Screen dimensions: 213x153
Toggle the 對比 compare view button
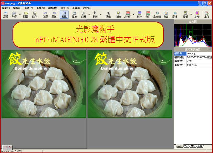pos(64,14)
